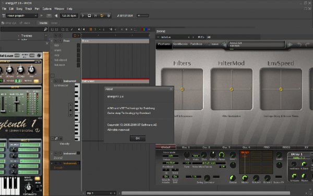This screenshot has width=313, height=196.
Task: Click the EnvSpeed XY pad handle
Action: coord(281,89)
